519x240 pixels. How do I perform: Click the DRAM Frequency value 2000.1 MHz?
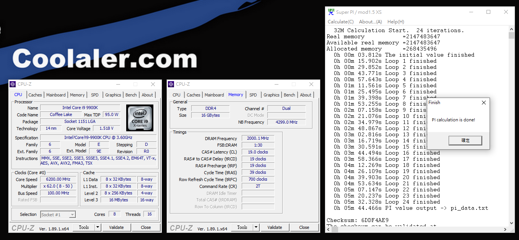click(258, 139)
